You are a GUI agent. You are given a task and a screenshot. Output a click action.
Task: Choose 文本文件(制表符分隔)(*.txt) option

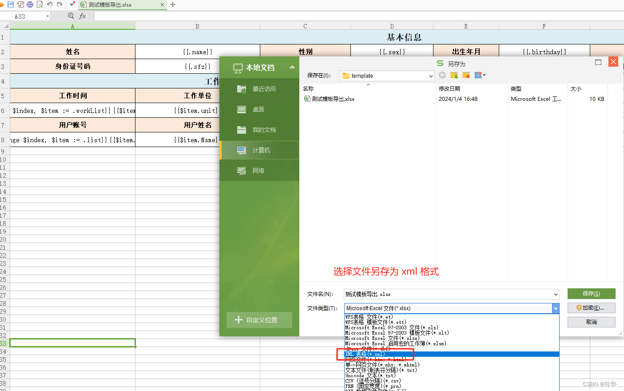coord(452,370)
